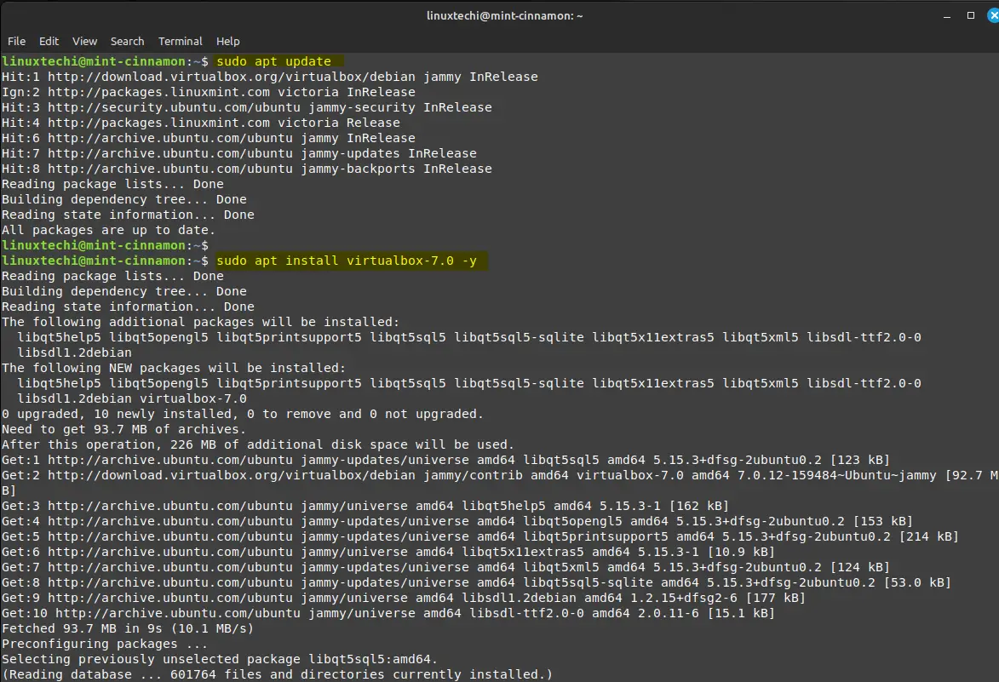Click the download.virtualbox.org URL on Hit:1 line
This screenshot has height=682, width=999.
pyautogui.click(x=232, y=77)
